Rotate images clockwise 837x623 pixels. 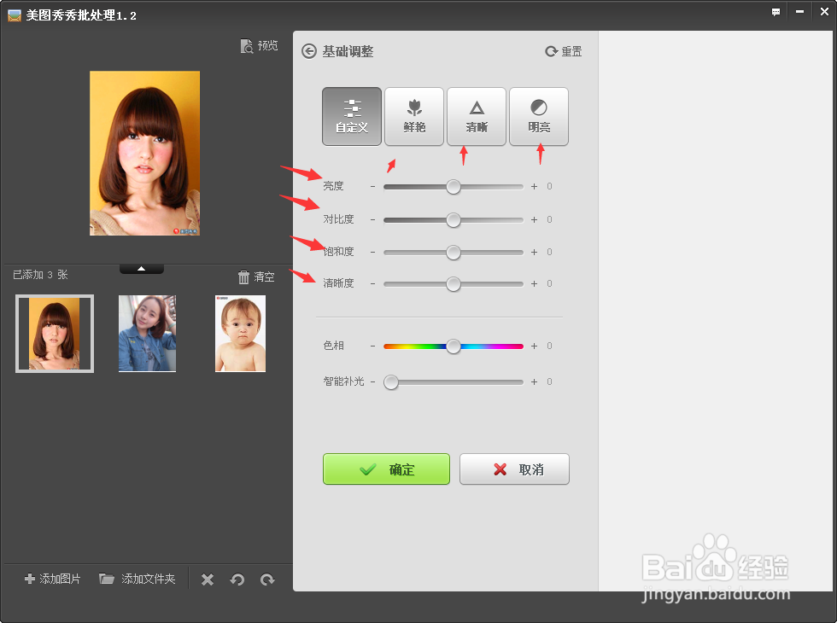tap(267, 579)
